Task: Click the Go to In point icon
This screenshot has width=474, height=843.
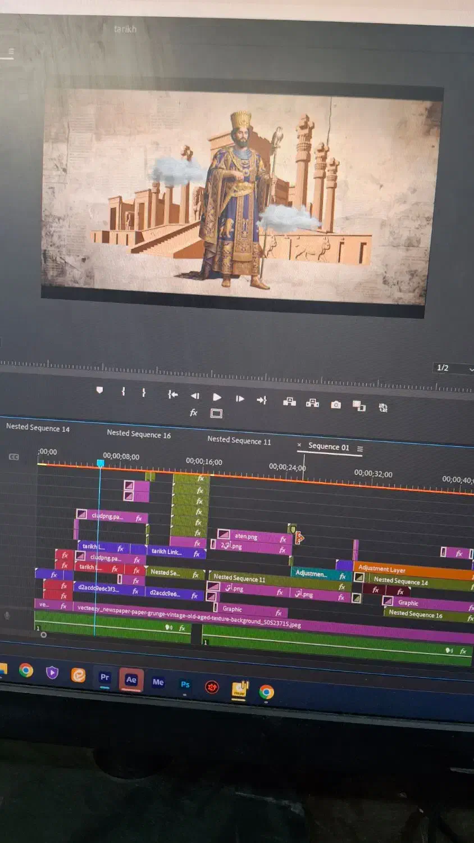Action: 172,395
